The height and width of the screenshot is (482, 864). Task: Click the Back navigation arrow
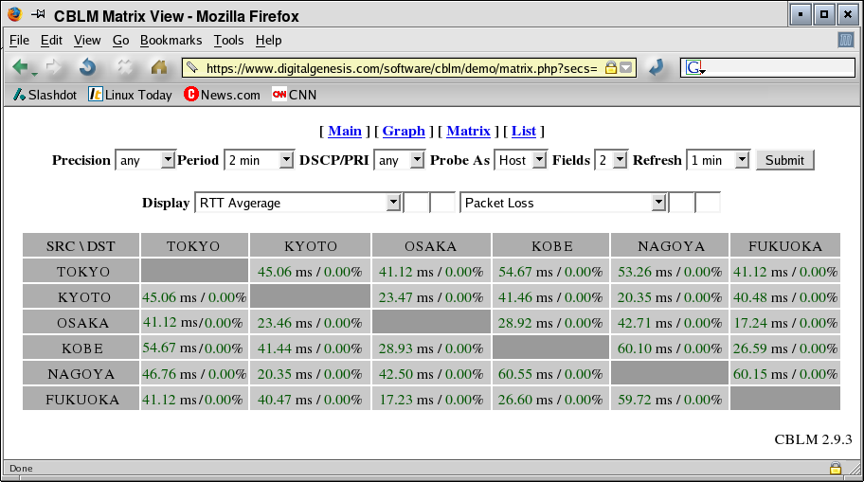(20, 67)
